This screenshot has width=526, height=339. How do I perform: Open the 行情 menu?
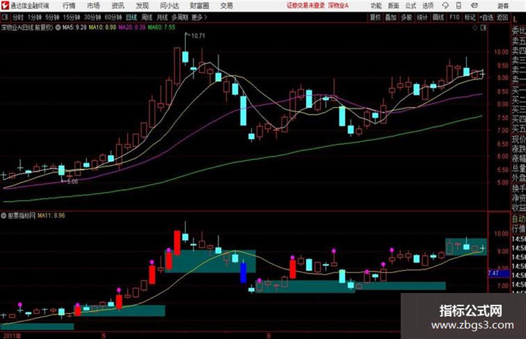tap(69, 6)
